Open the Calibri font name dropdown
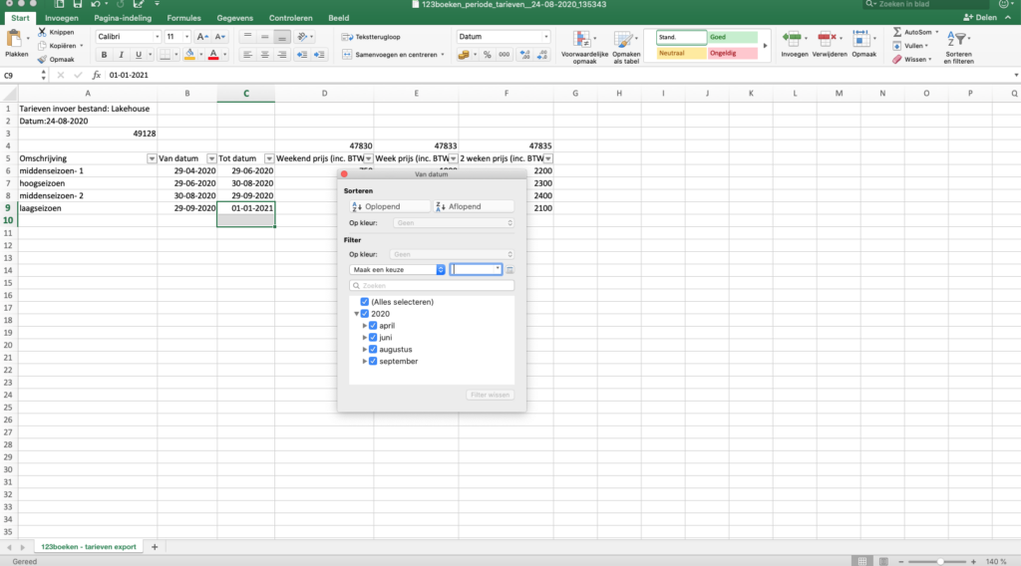The height and width of the screenshot is (566, 1021). point(157,37)
